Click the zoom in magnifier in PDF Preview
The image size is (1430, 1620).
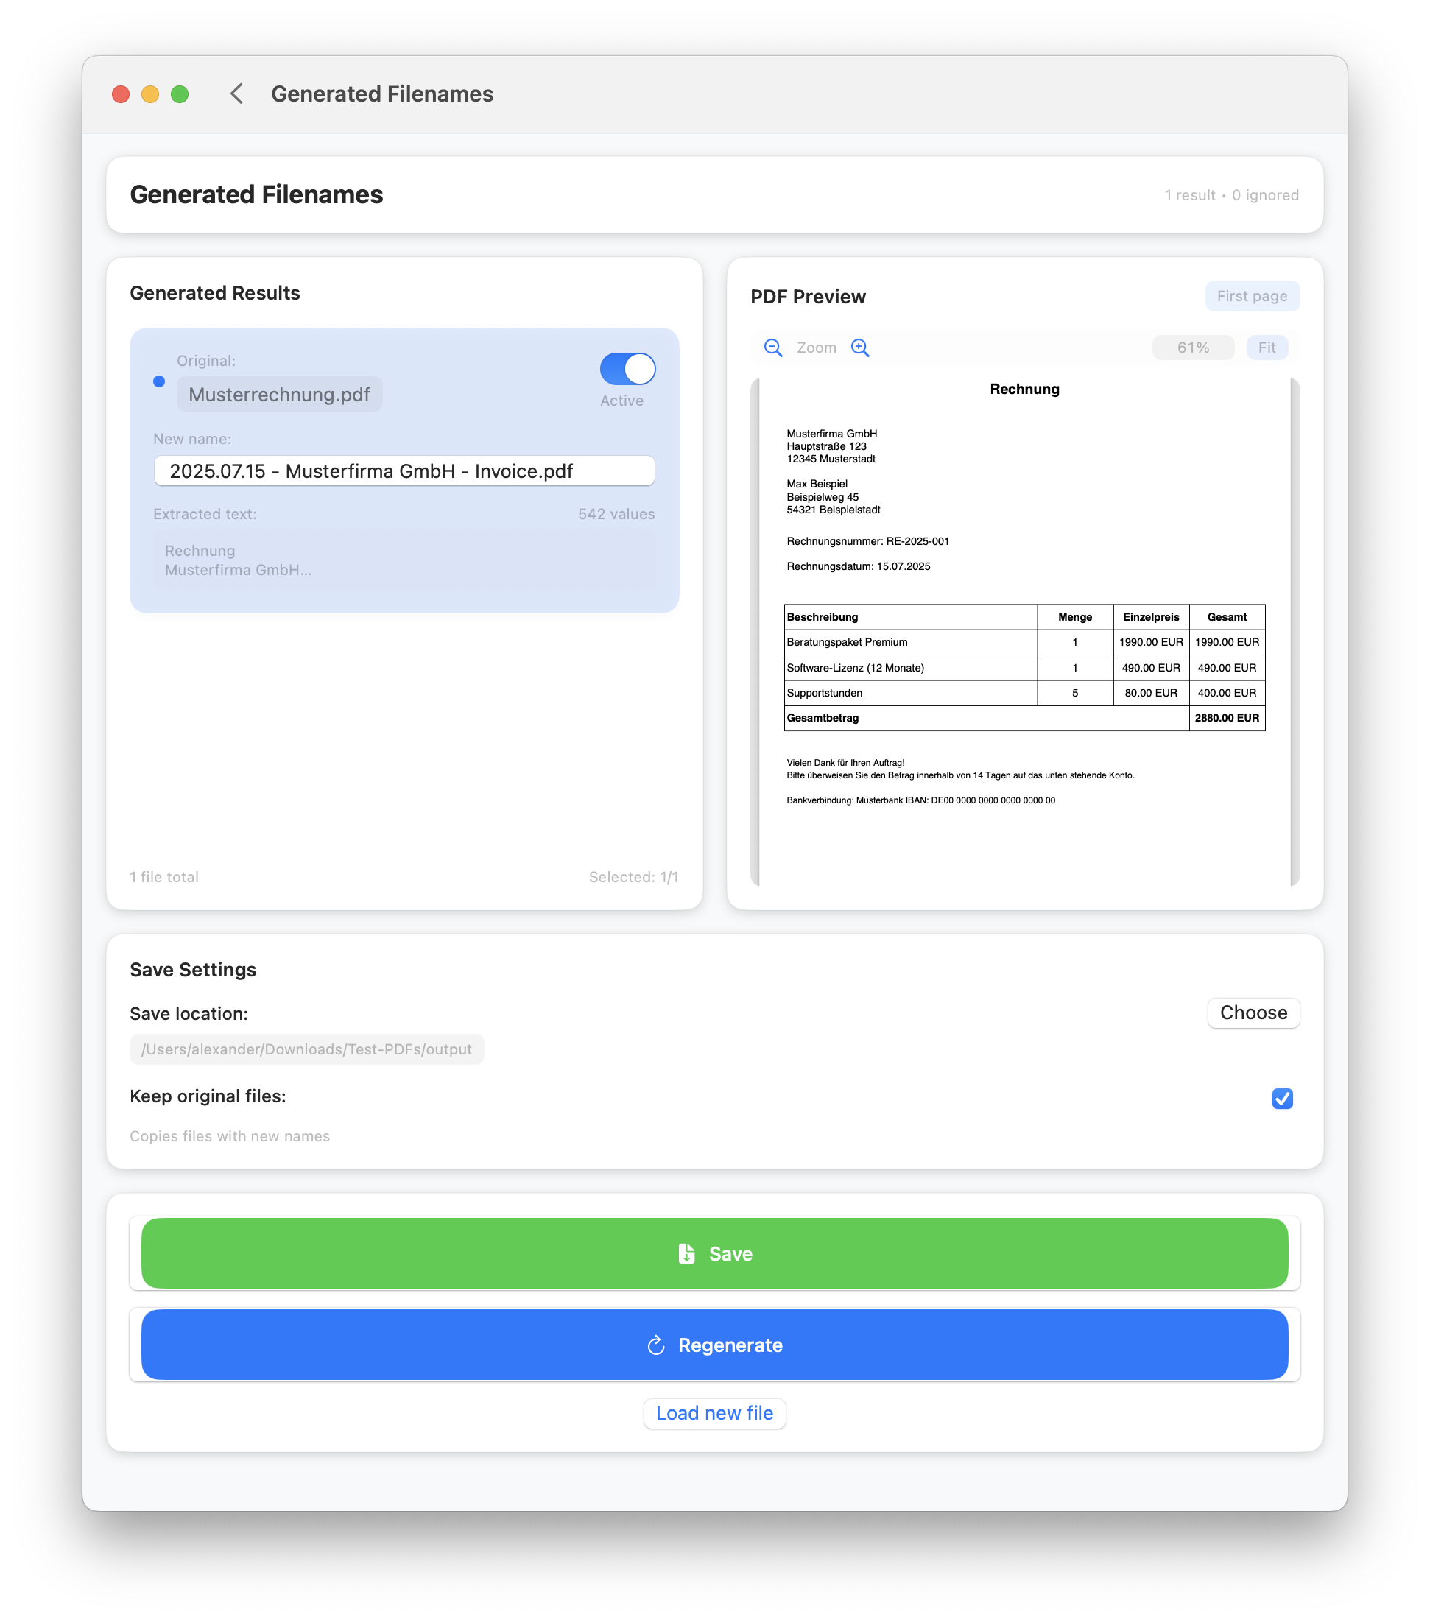(x=861, y=347)
